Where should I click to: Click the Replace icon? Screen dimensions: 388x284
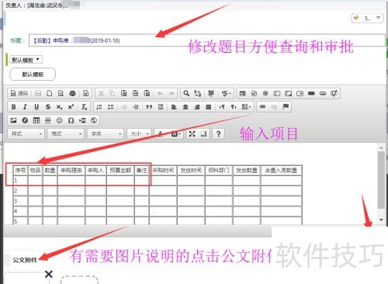[198, 93]
